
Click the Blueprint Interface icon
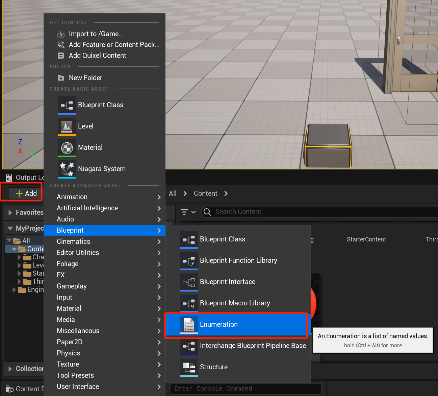coord(189,282)
